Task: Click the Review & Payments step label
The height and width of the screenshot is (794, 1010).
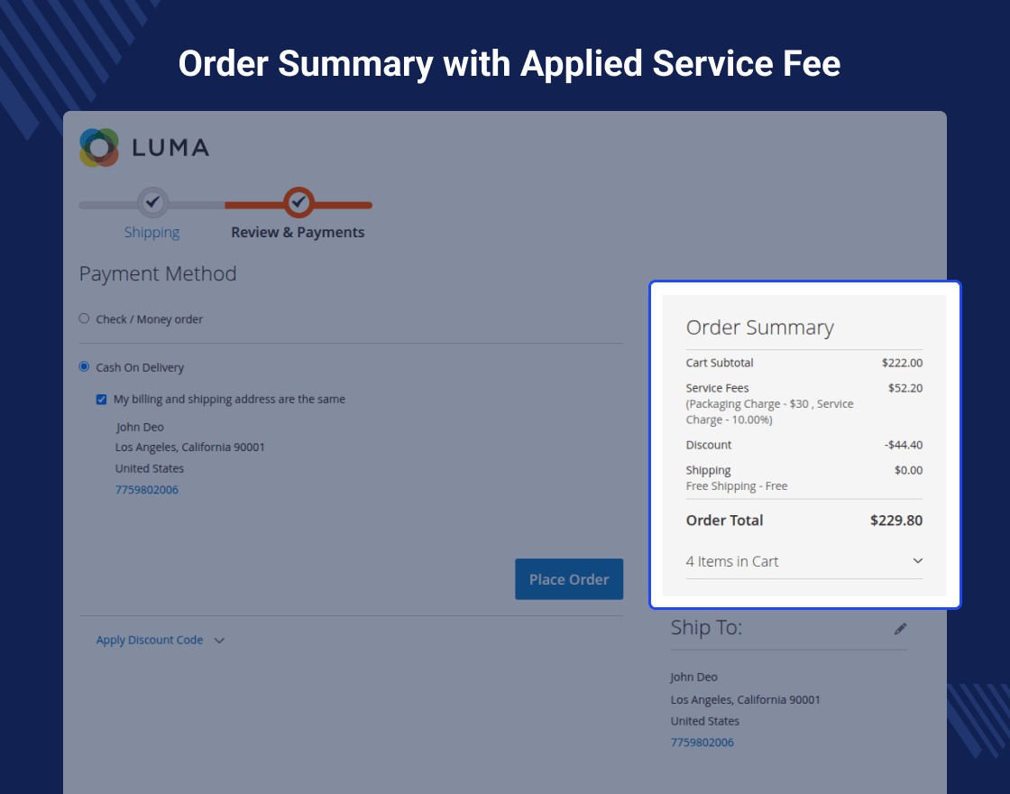Action: click(x=298, y=232)
